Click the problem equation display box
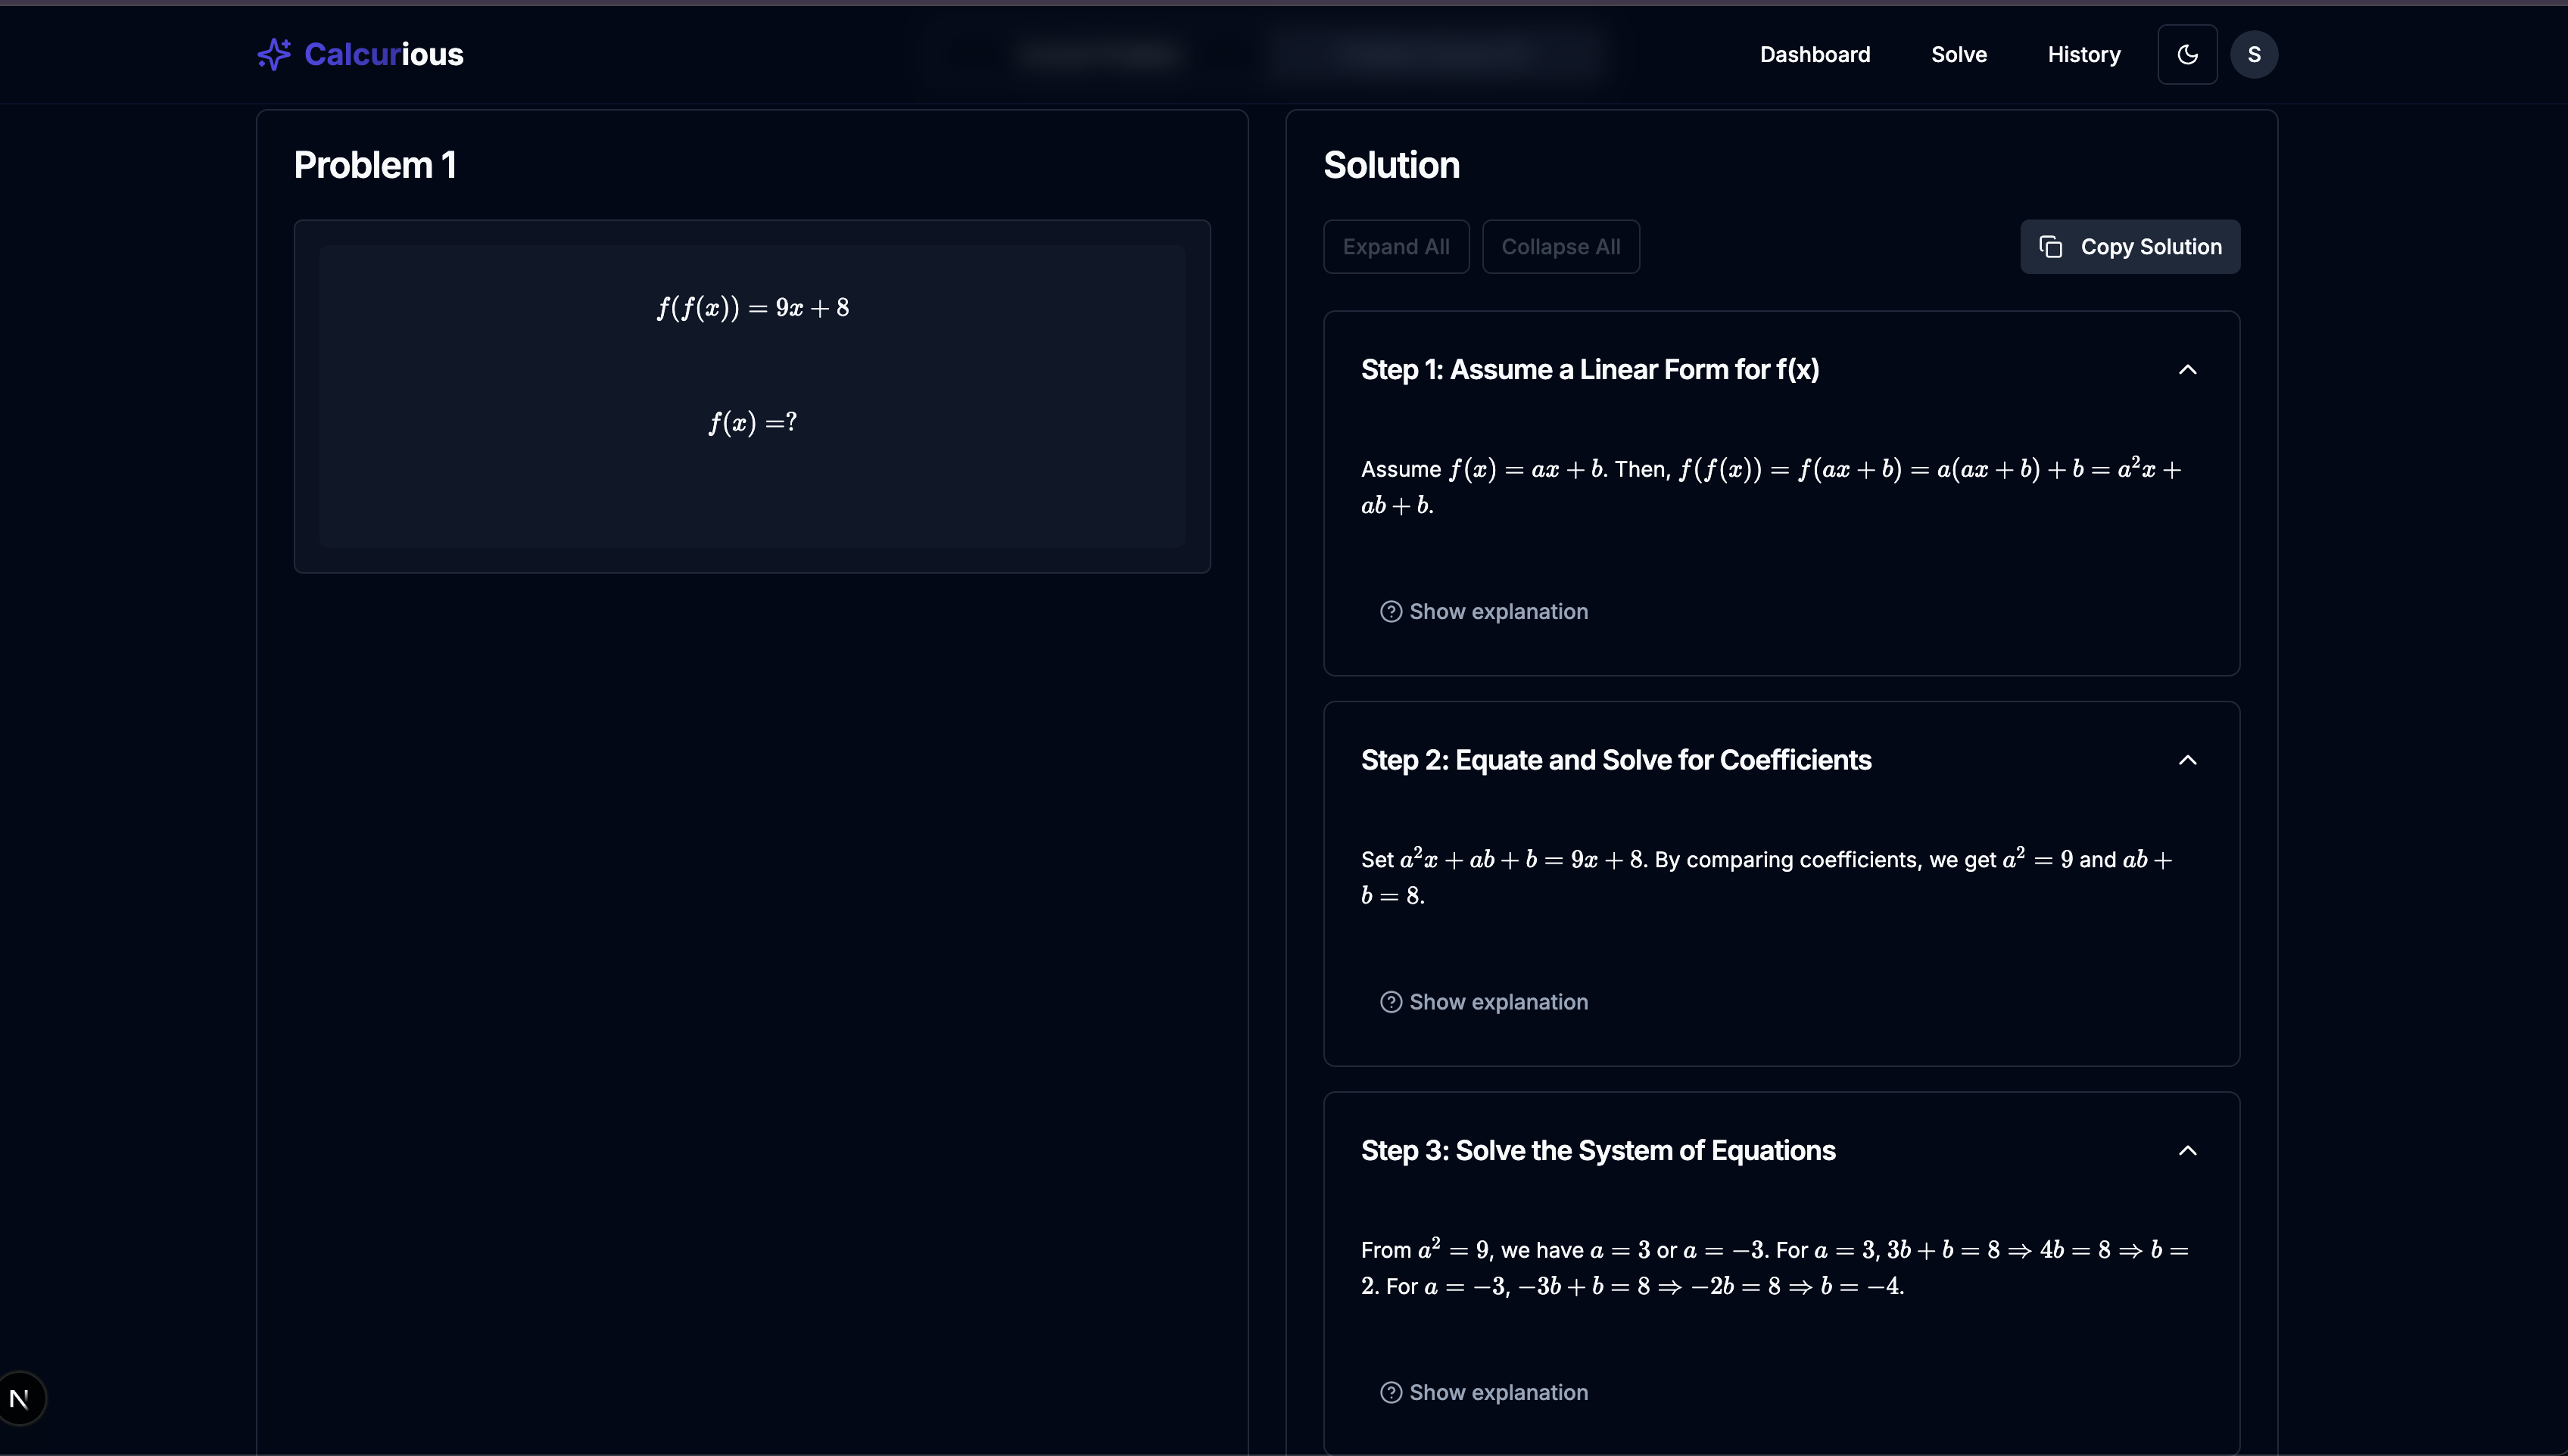 pyautogui.click(x=751, y=396)
